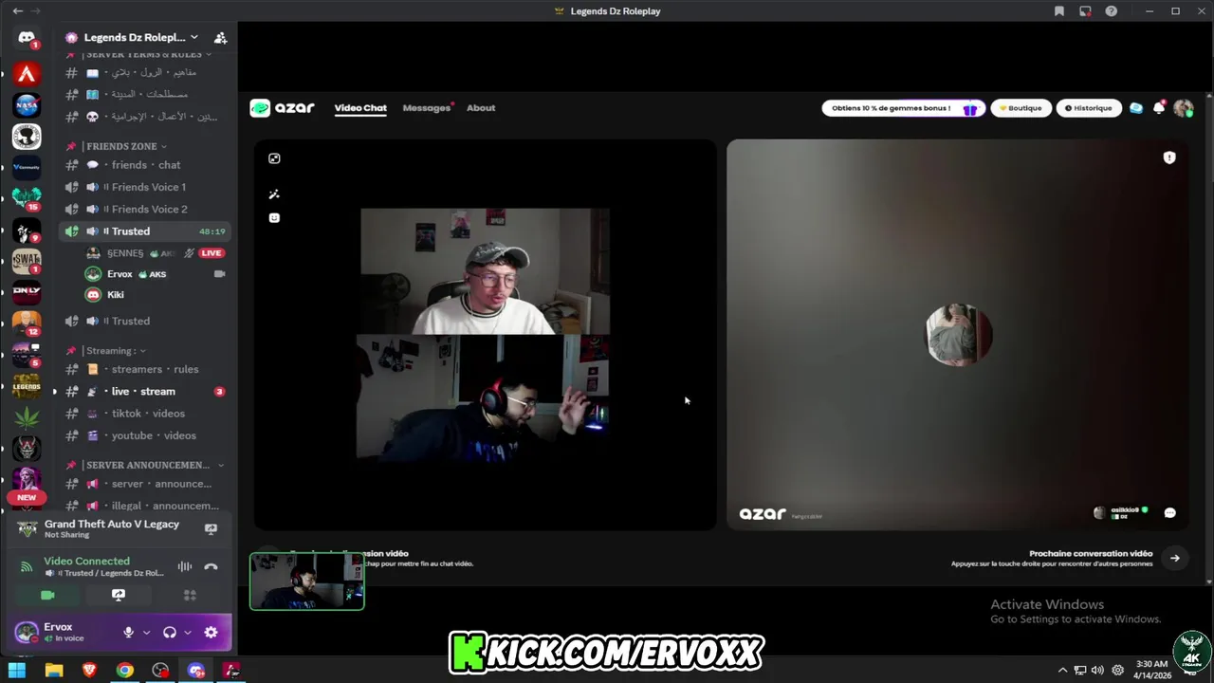
Task: Open headphone output options dropdown arrow
Action: (x=188, y=633)
